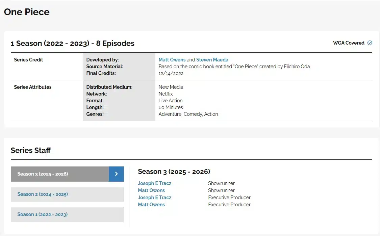Click Joseph E Tracz listed as Showrunner
The width and height of the screenshot is (380, 236).
154,183
